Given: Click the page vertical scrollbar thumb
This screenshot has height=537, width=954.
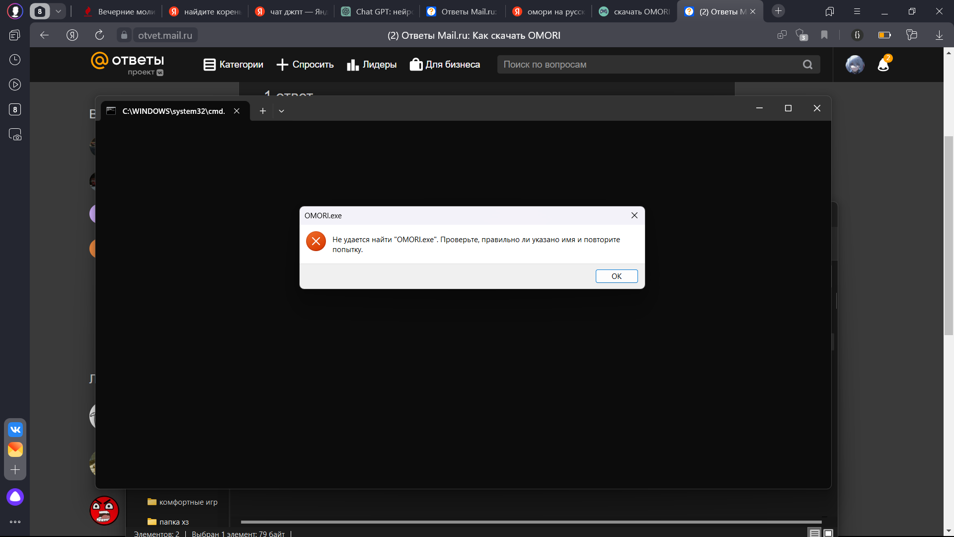Looking at the screenshot, I should point(949,235).
